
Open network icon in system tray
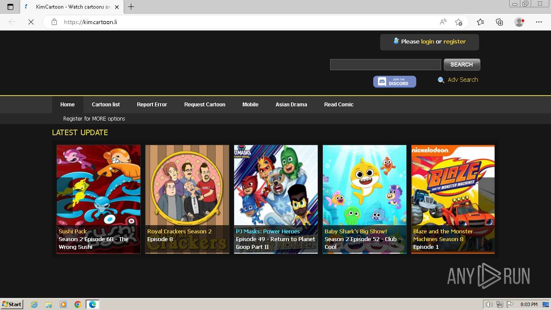coord(500,304)
